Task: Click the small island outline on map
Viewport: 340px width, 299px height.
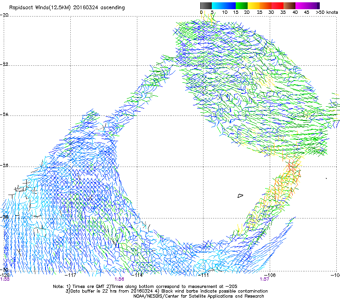Action: [x=240, y=195]
